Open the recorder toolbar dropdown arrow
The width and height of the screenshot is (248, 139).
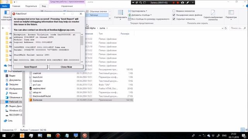[133, 3]
